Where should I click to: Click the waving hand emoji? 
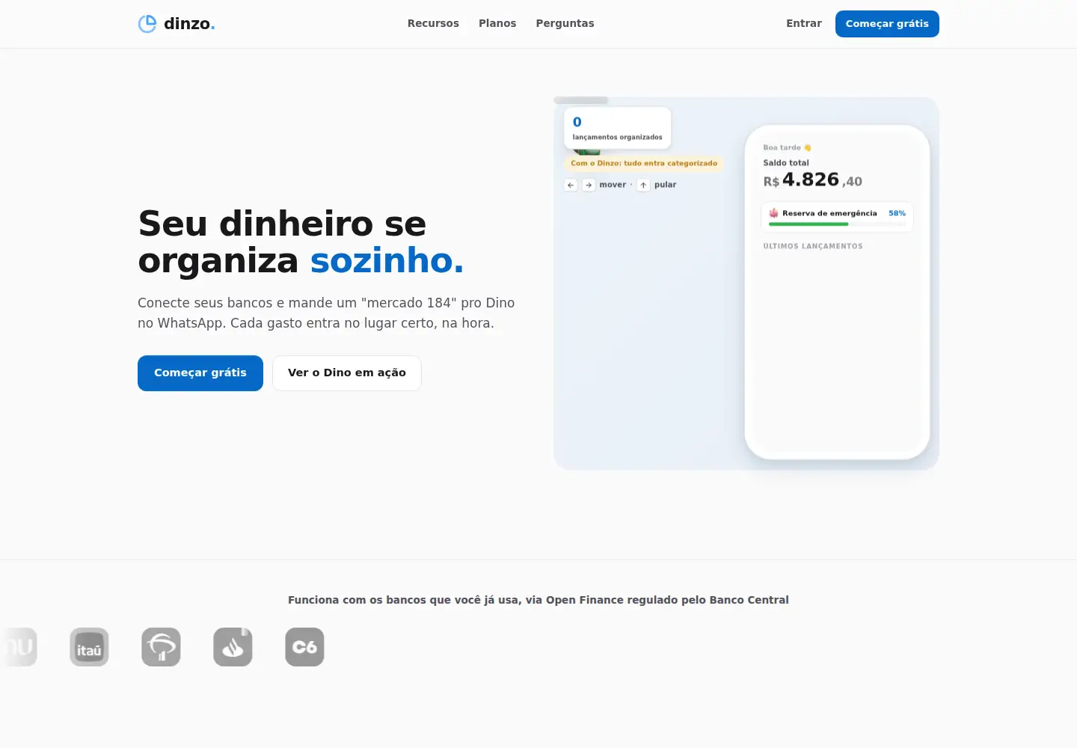click(808, 148)
